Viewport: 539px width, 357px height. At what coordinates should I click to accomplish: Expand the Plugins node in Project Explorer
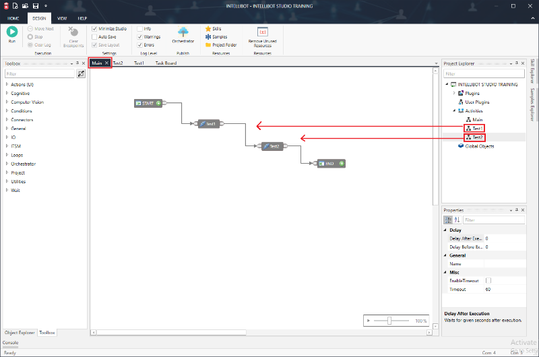454,94
